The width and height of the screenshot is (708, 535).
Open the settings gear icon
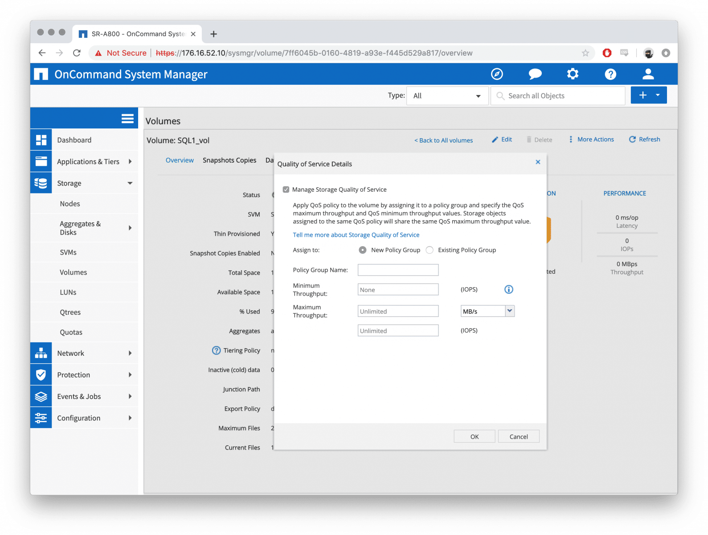pyautogui.click(x=573, y=74)
